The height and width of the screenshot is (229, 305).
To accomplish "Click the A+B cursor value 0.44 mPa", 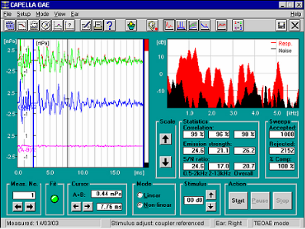I will (107, 194).
